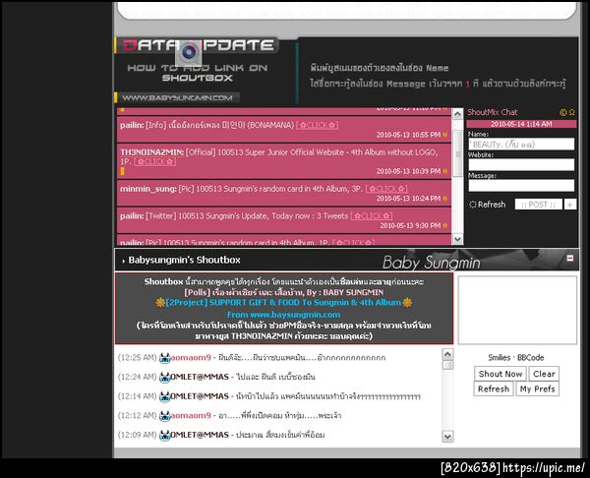Click the Baby Sungmin script logo

coord(432,263)
